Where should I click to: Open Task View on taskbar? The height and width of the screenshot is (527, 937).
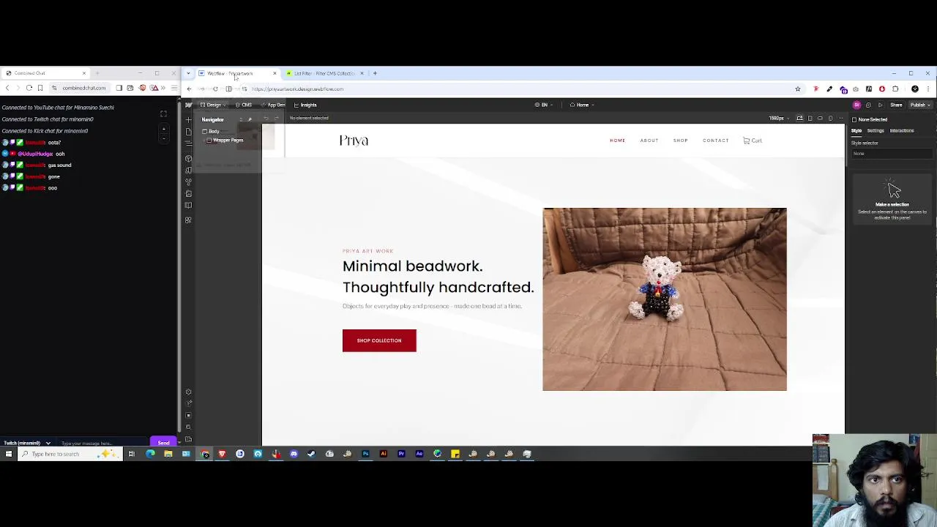pyautogui.click(x=132, y=454)
